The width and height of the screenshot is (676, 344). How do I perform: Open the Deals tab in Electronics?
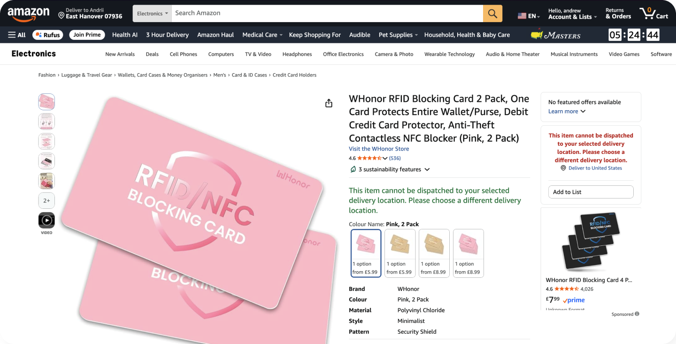[152, 54]
